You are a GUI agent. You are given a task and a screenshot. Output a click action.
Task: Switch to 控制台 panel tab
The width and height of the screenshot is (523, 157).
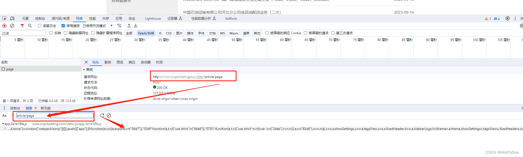click(x=40, y=18)
